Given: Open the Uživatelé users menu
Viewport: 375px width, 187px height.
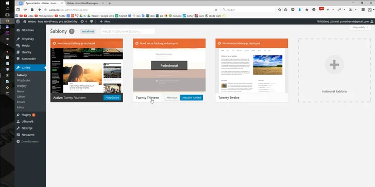Looking at the screenshot, I should point(30,121).
